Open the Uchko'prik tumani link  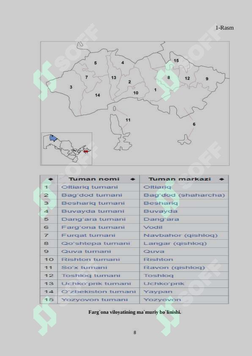pyautogui.click(x=96, y=284)
